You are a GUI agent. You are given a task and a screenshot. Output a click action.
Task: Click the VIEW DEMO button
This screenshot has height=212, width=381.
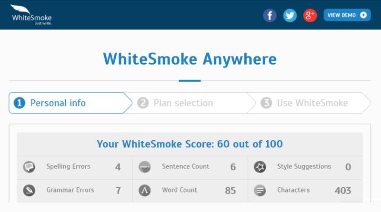pyautogui.click(x=347, y=15)
